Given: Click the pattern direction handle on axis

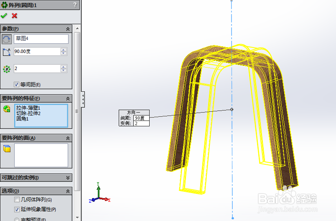Looking at the screenshot, I should tap(232, 109).
